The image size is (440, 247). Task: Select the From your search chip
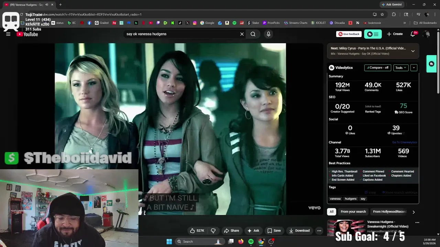click(x=353, y=212)
